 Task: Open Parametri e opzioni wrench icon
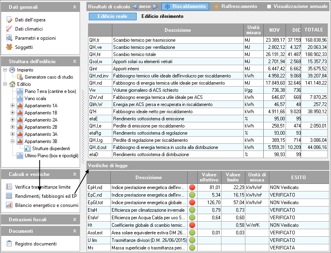click(9, 38)
